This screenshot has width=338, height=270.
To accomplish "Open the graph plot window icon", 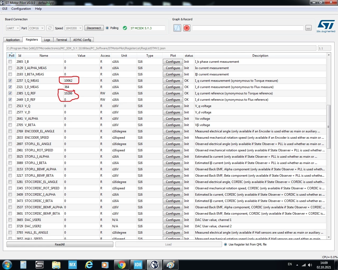I will click(x=177, y=28).
